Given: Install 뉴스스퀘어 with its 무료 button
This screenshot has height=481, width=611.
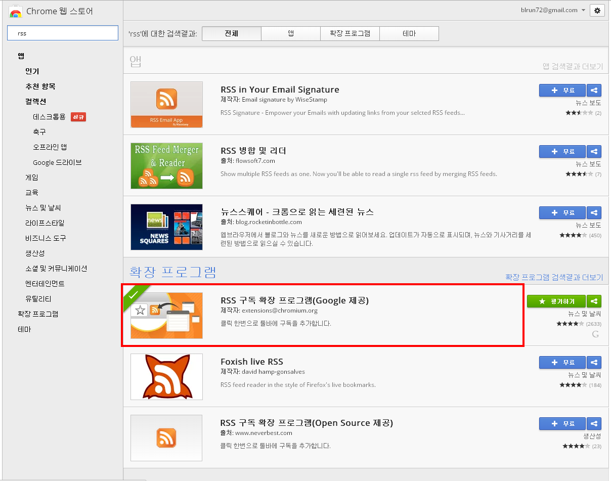Looking at the screenshot, I should pyautogui.click(x=562, y=212).
